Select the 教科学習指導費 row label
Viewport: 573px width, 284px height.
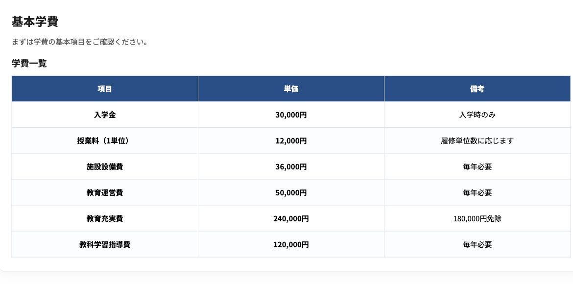(105, 244)
